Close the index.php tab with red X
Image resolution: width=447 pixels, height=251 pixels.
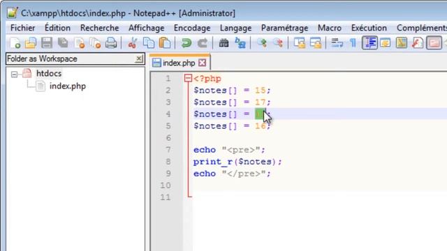[202, 63]
